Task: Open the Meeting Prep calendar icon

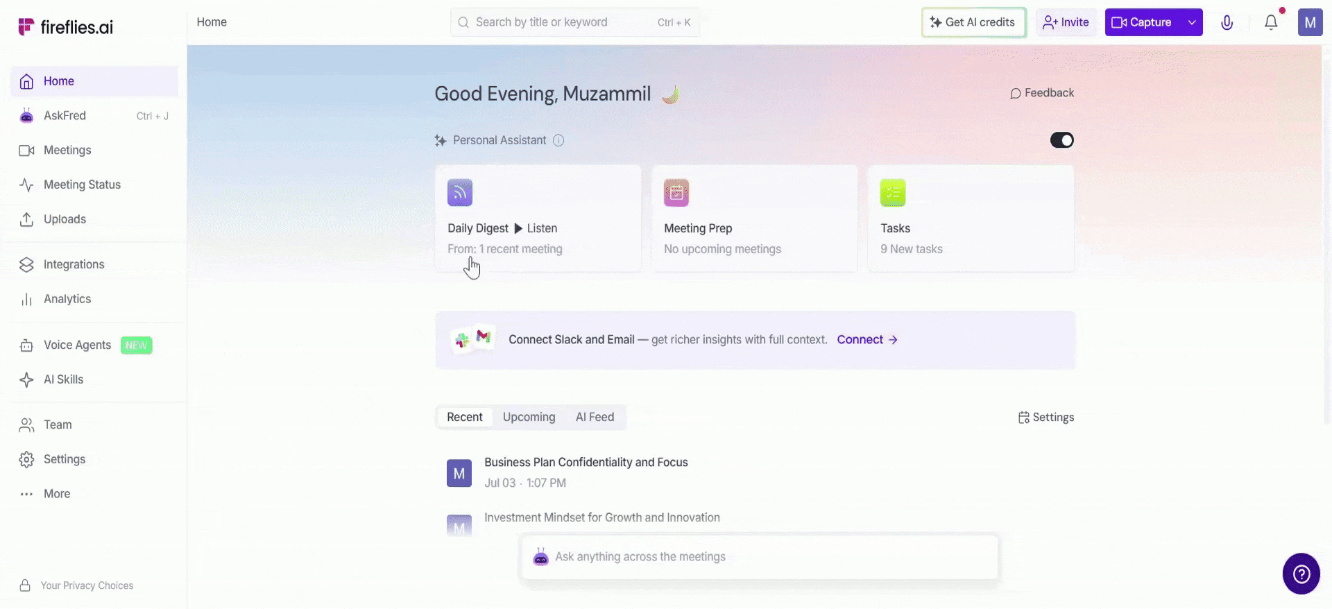Action: 676,193
